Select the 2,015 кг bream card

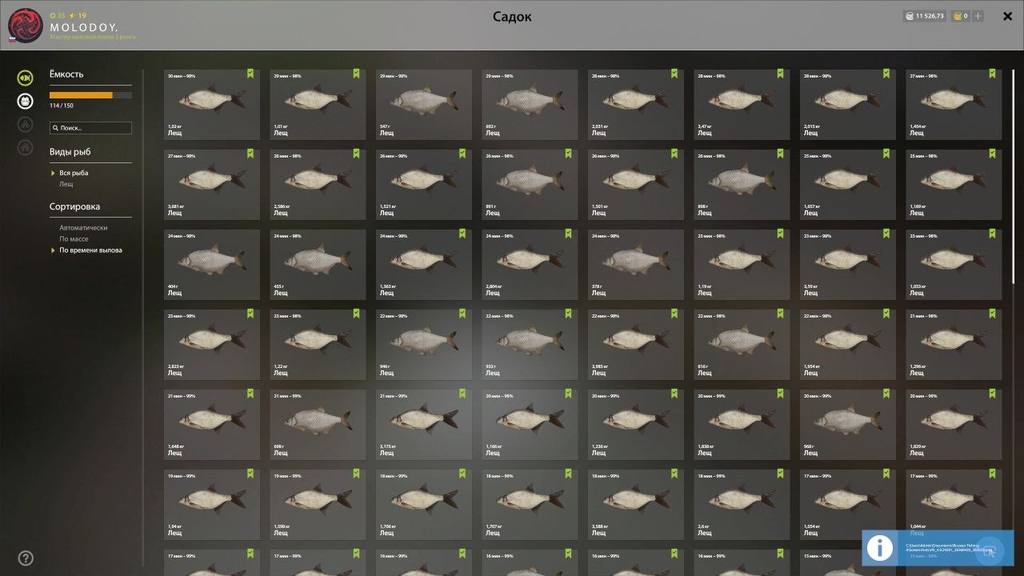point(848,105)
